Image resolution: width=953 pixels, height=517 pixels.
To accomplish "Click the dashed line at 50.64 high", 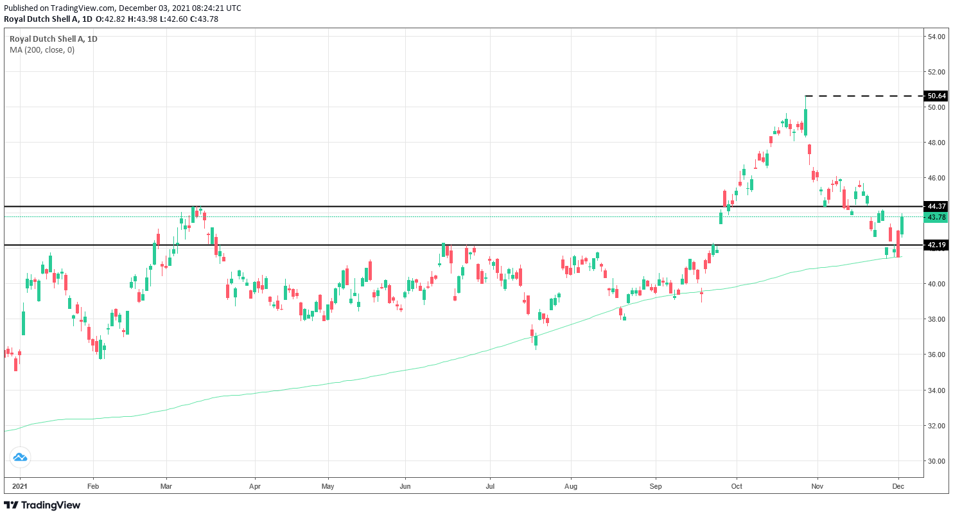I will [864, 96].
